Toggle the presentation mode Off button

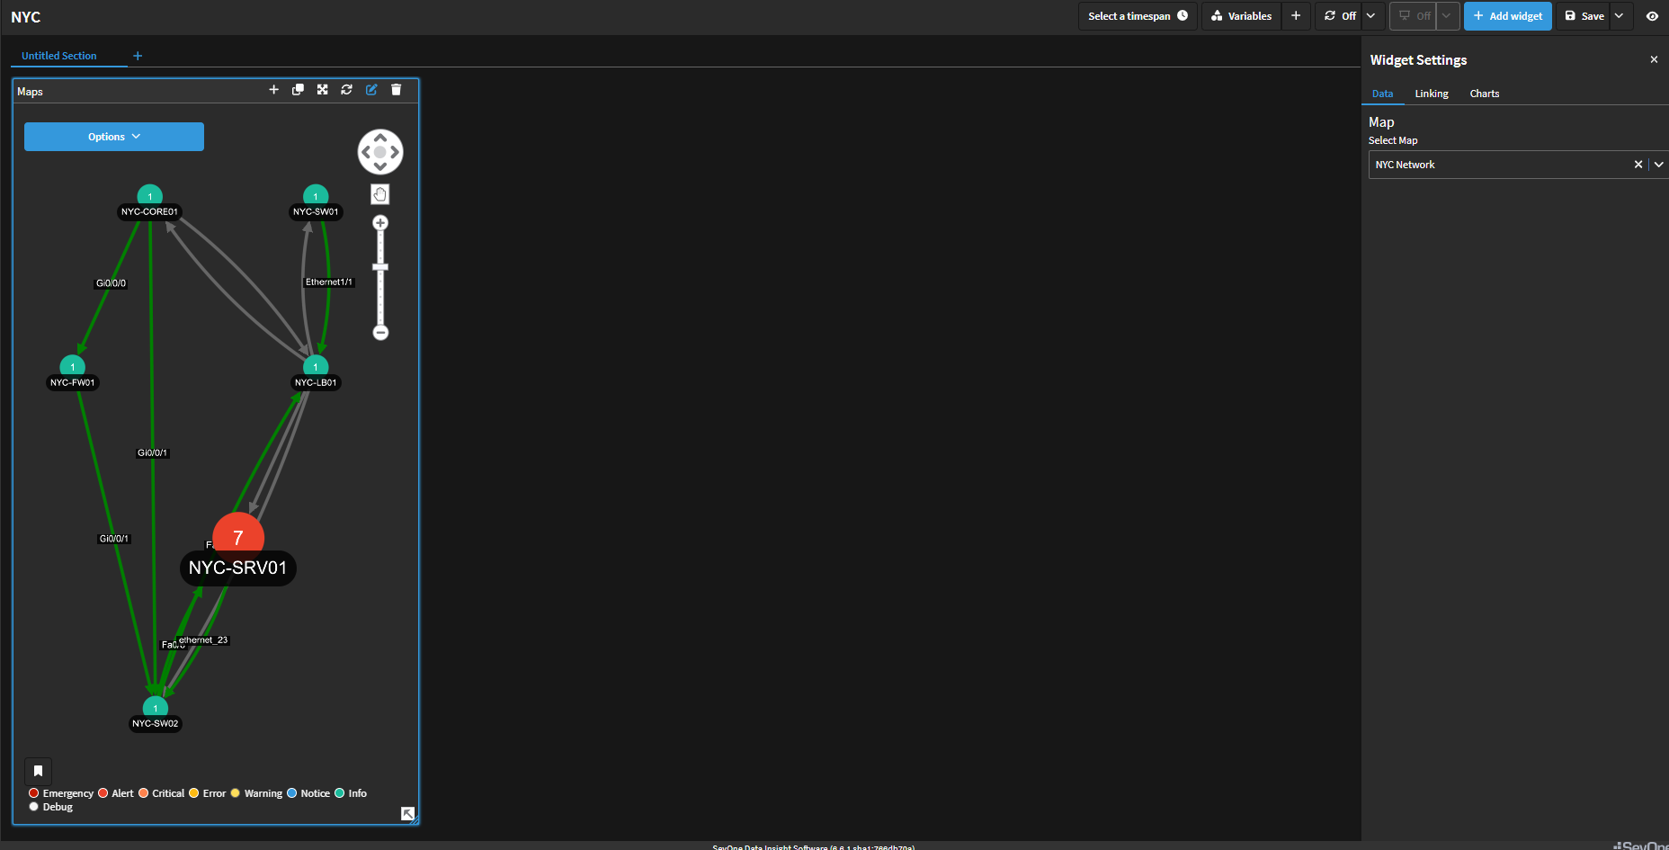point(1415,16)
